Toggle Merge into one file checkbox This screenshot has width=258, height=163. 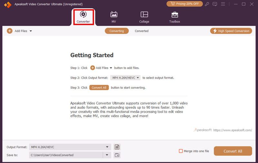[181, 151]
